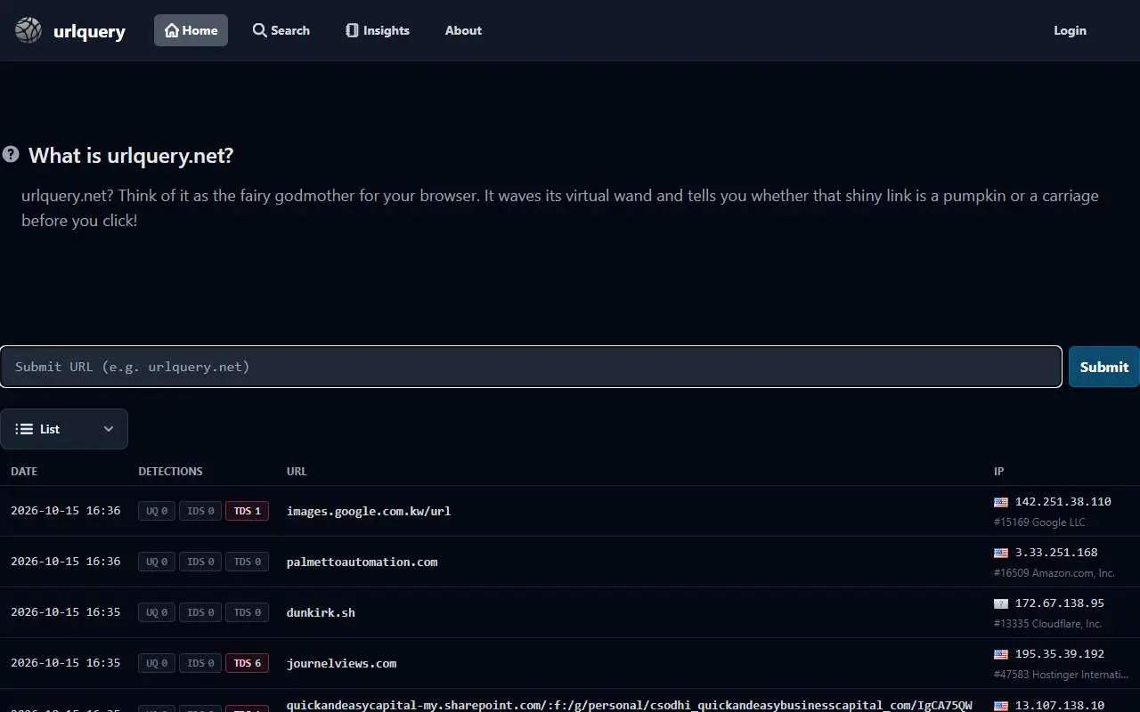Click IDS 0 badge for images.google.com.kw
The width and height of the screenshot is (1140, 712).
[200, 511]
